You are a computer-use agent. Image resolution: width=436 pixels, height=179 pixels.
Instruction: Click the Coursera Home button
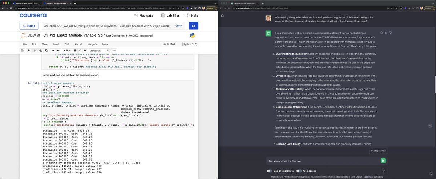(x=29, y=26)
